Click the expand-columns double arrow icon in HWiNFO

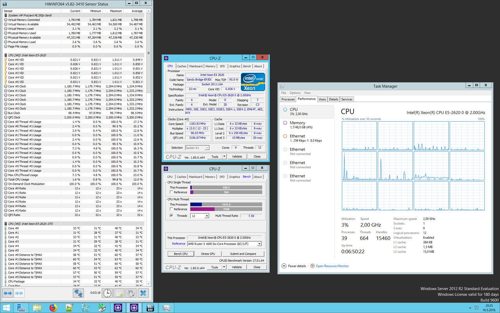[x=8, y=293]
